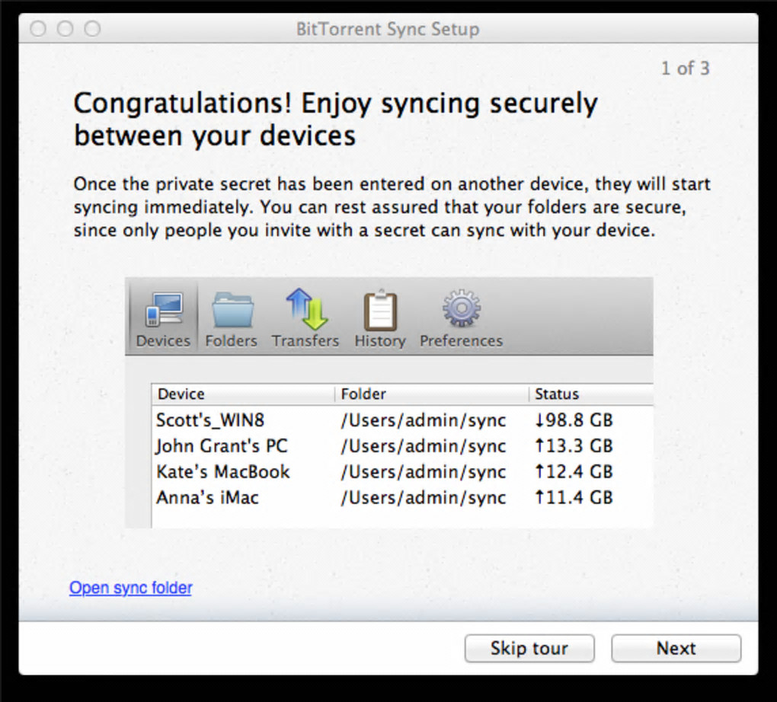The width and height of the screenshot is (777, 702).
Task: Switch to the Transfers tab label
Action: [x=305, y=341]
